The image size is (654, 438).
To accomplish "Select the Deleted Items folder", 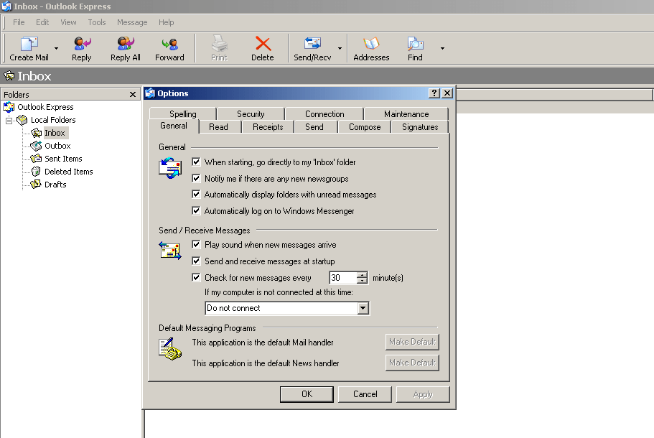I will click(69, 171).
